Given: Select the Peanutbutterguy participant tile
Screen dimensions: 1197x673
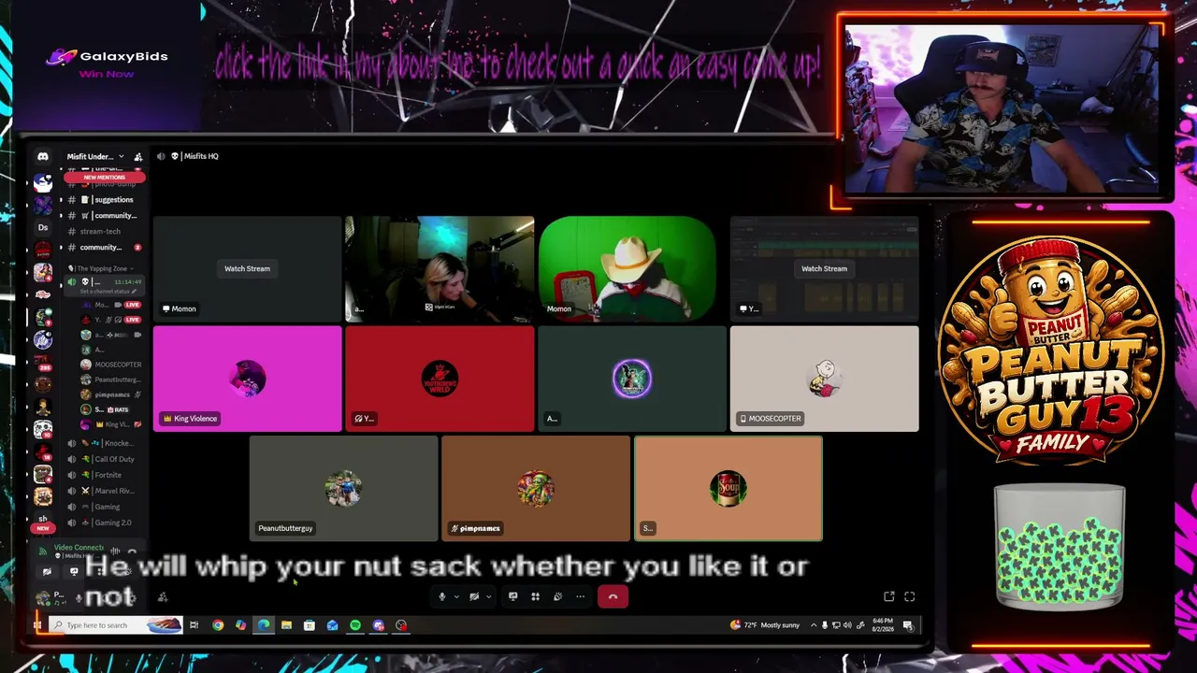Looking at the screenshot, I should (x=343, y=489).
